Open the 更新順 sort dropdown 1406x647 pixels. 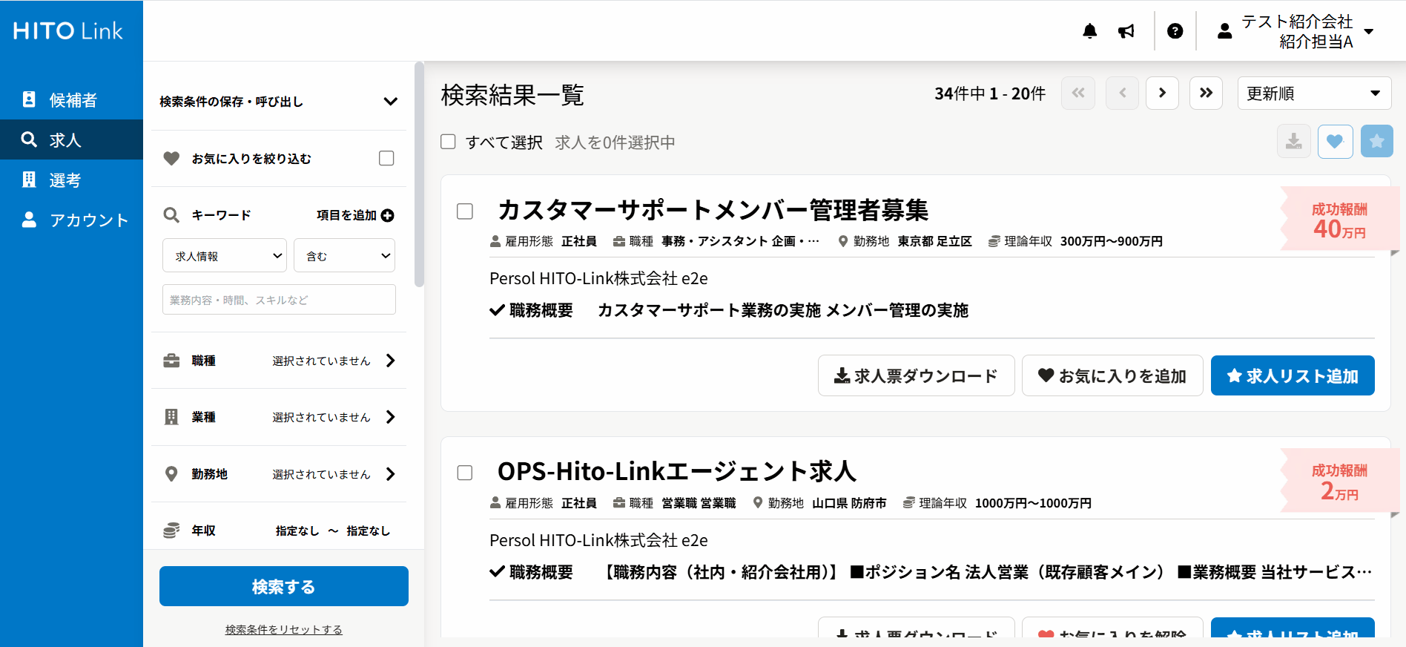point(1314,93)
